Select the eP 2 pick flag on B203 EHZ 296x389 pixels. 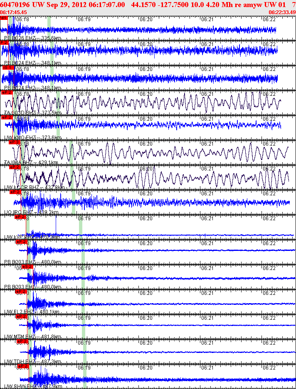21,242
